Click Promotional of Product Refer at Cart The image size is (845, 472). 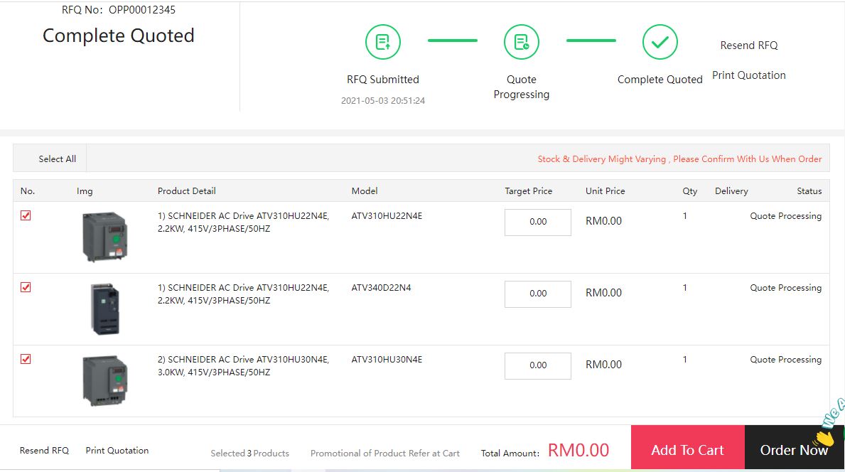384,453
